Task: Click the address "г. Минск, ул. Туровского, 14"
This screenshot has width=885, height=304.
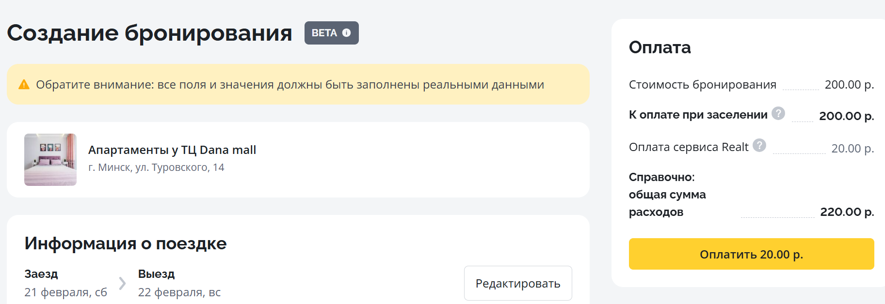Action: pyautogui.click(x=156, y=167)
